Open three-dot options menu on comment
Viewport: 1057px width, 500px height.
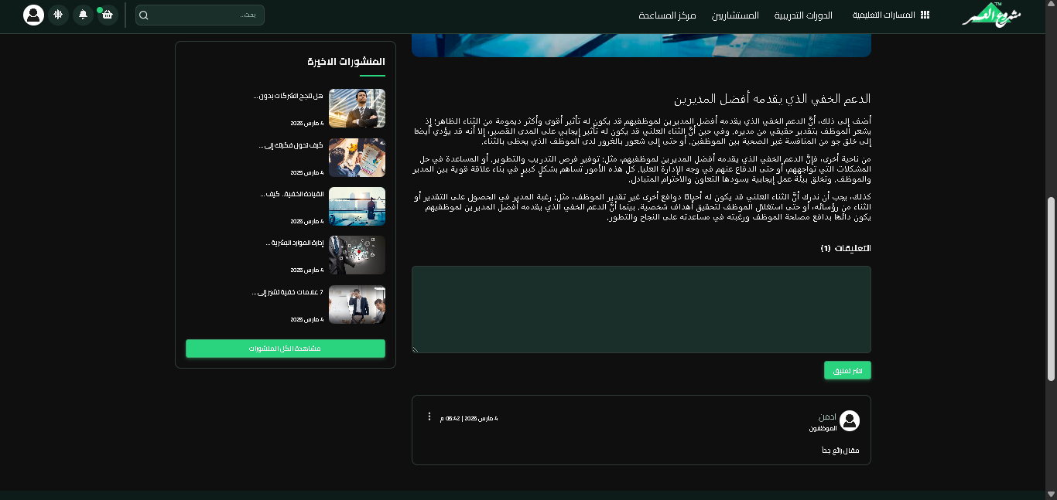pos(429,417)
